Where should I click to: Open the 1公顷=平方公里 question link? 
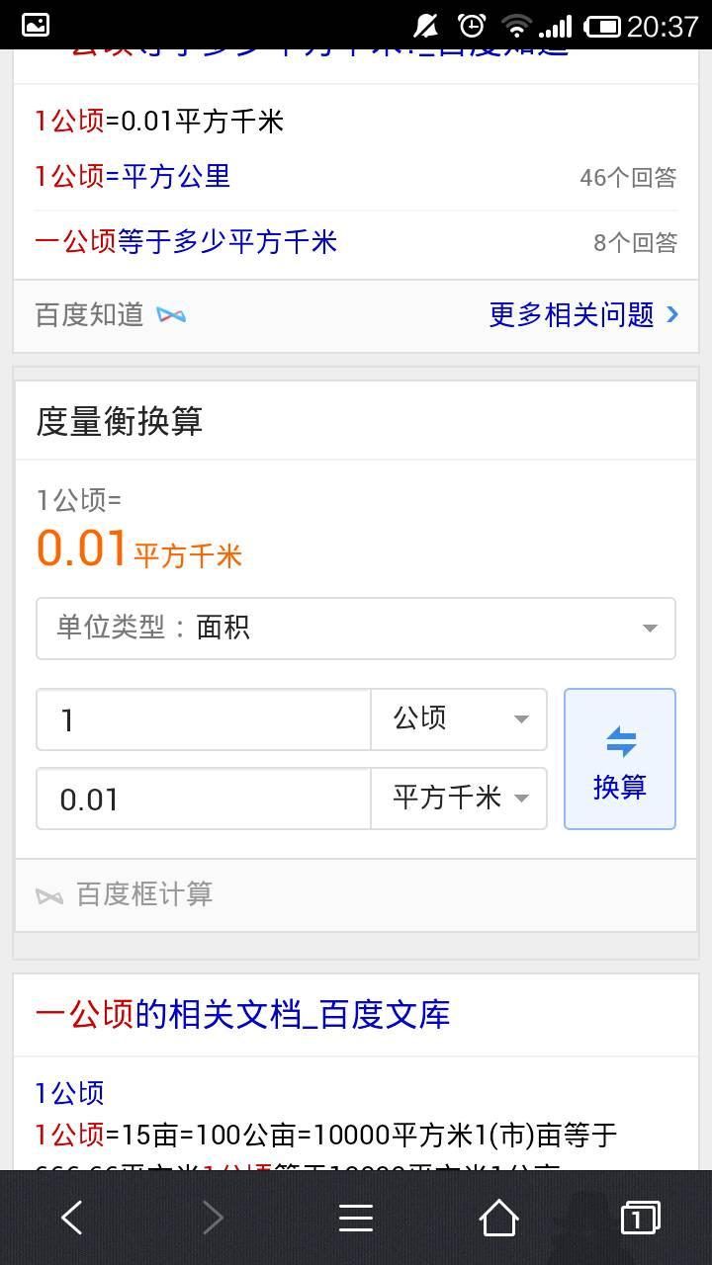tap(133, 177)
